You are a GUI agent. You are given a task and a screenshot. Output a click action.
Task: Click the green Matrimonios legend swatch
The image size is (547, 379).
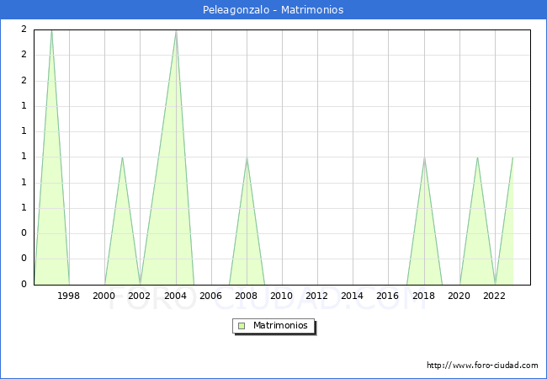(x=242, y=325)
